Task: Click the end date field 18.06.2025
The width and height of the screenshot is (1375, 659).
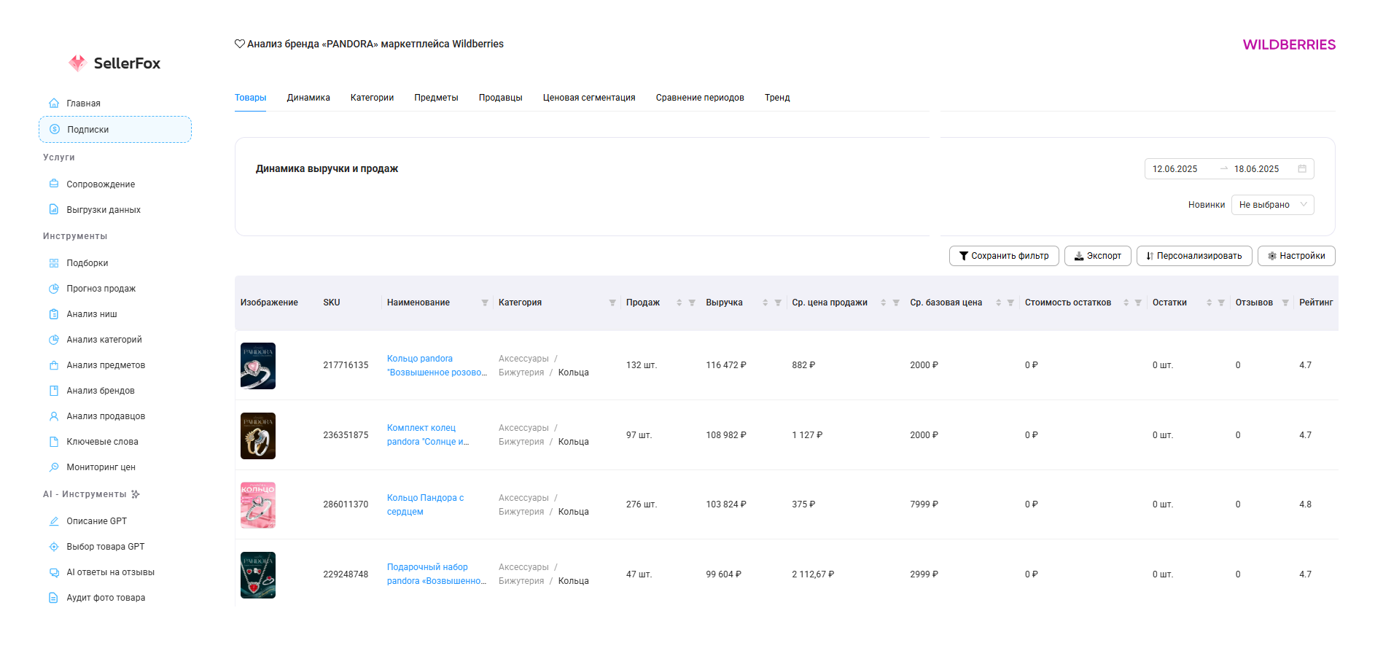Action: (x=1257, y=168)
